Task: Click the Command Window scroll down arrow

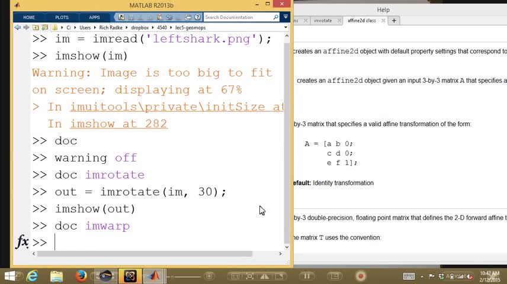Action: (x=287, y=247)
